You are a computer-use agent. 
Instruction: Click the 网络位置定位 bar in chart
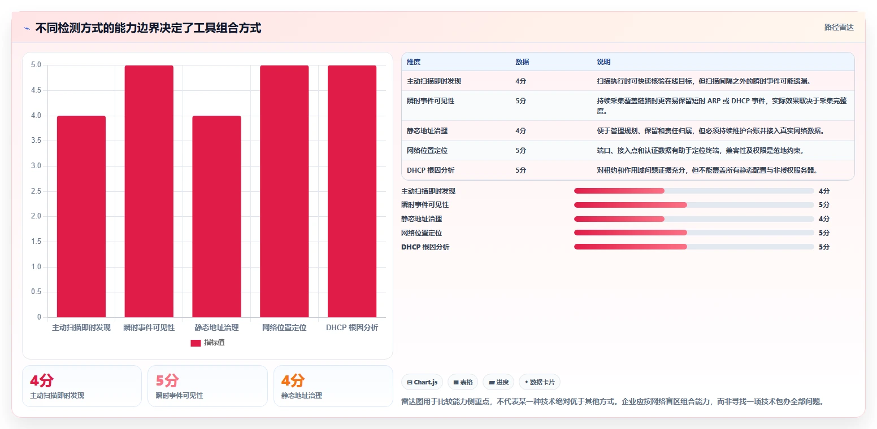pyautogui.click(x=284, y=191)
